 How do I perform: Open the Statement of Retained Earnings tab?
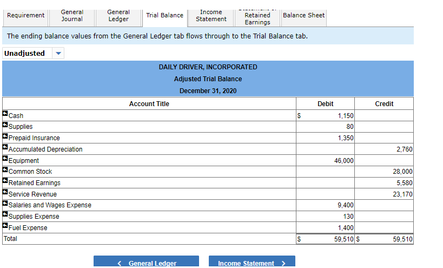point(257,18)
